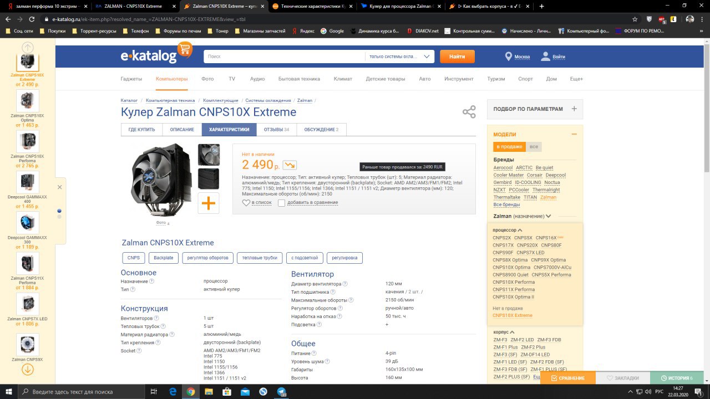Open 'Noctua' brand link

tap(552, 182)
